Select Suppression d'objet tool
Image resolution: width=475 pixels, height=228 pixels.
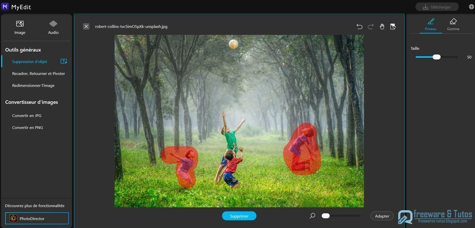point(30,62)
